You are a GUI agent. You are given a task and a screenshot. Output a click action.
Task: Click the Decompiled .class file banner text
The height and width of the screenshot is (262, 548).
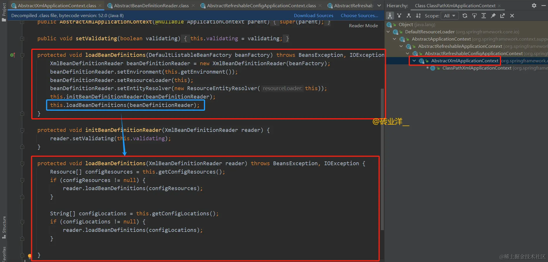pos(67,16)
